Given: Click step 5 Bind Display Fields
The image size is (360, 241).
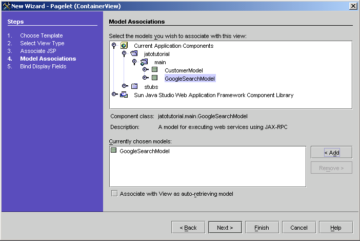Looking at the screenshot, I should point(43,66).
